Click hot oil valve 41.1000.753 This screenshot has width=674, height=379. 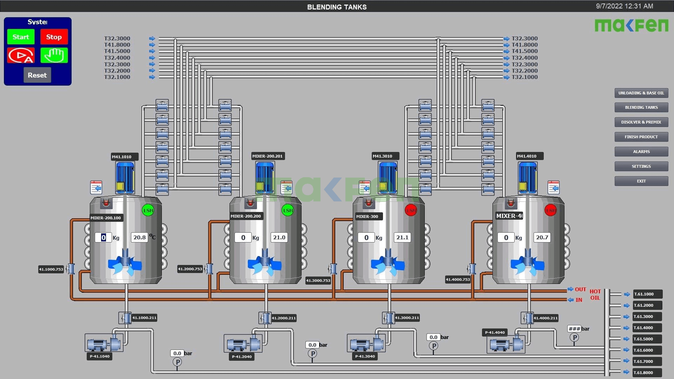tap(71, 269)
